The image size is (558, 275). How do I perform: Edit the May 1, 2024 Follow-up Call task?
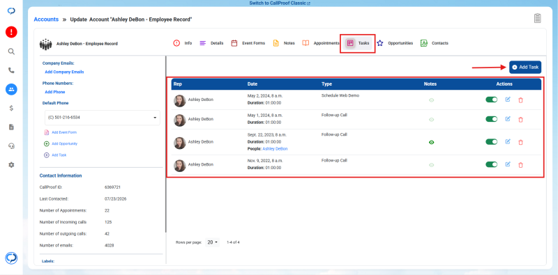coord(508,118)
